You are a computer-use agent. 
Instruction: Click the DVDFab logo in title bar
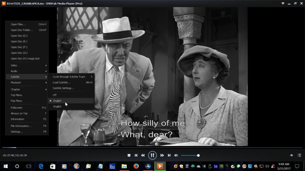click(x=4, y=4)
